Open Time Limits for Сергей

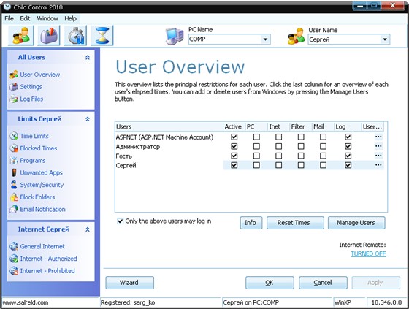pyautogui.click(x=34, y=136)
